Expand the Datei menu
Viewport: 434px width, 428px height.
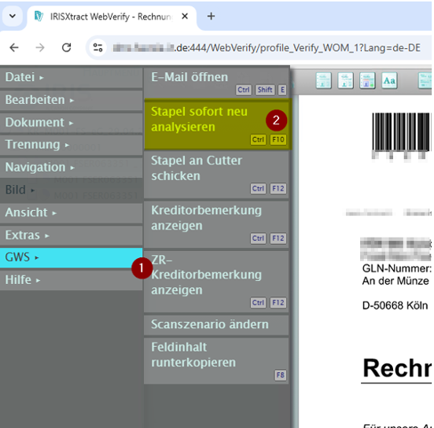click(x=71, y=77)
